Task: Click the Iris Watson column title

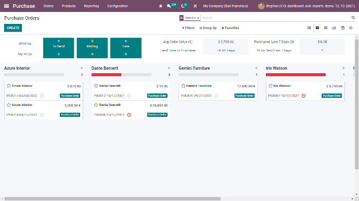Action: [x=276, y=68]
